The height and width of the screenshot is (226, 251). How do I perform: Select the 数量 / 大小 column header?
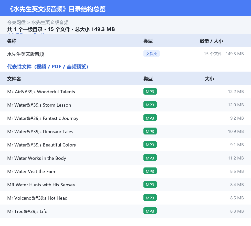tap(211, 41)
